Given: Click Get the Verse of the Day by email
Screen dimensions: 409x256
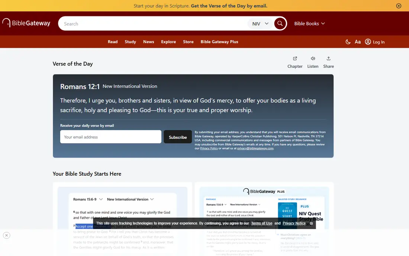Looking at the screenshot, I should tap(229, 6).
